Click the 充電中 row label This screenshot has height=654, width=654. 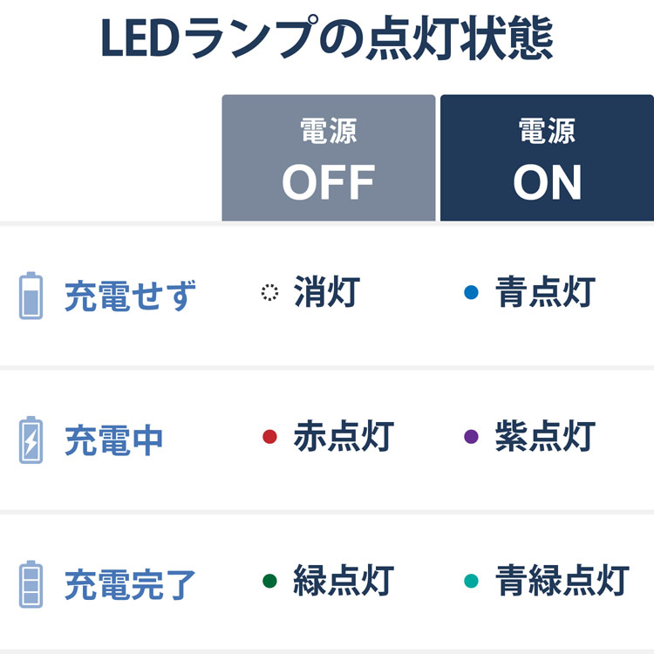click(x=113, y=440)
